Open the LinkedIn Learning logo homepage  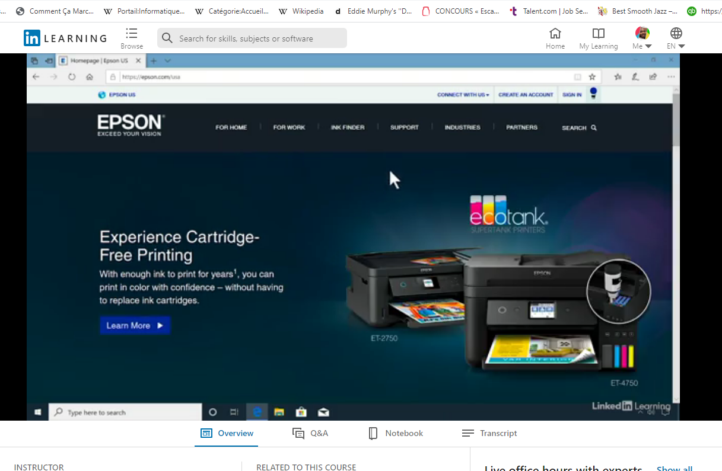pos(65,39)
